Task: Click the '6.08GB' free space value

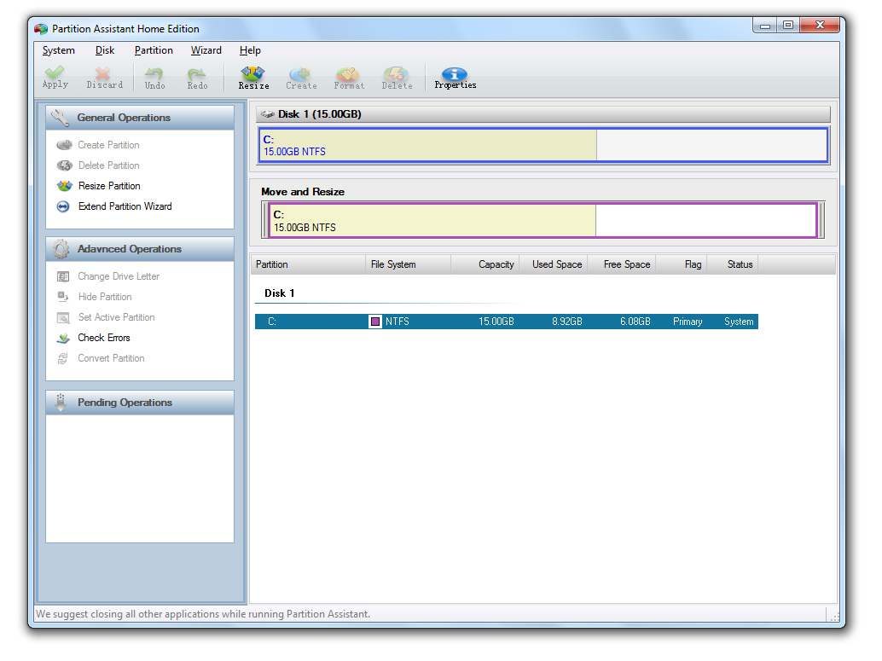Action: 635,322
